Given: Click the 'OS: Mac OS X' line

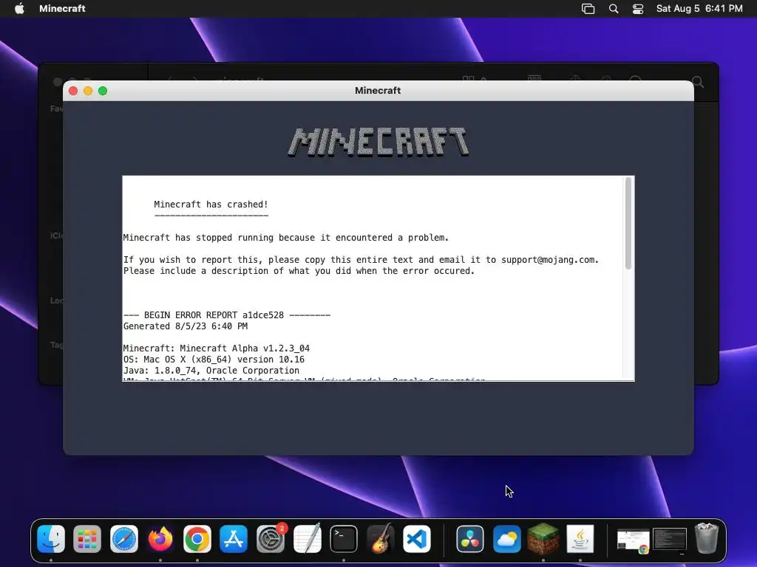Looking at the screenshot, I should click(214, 360).
